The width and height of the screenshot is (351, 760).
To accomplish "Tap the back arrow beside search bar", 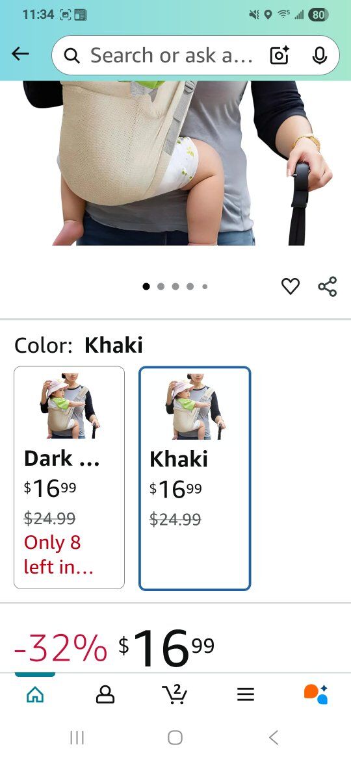I will pos(20,55).
